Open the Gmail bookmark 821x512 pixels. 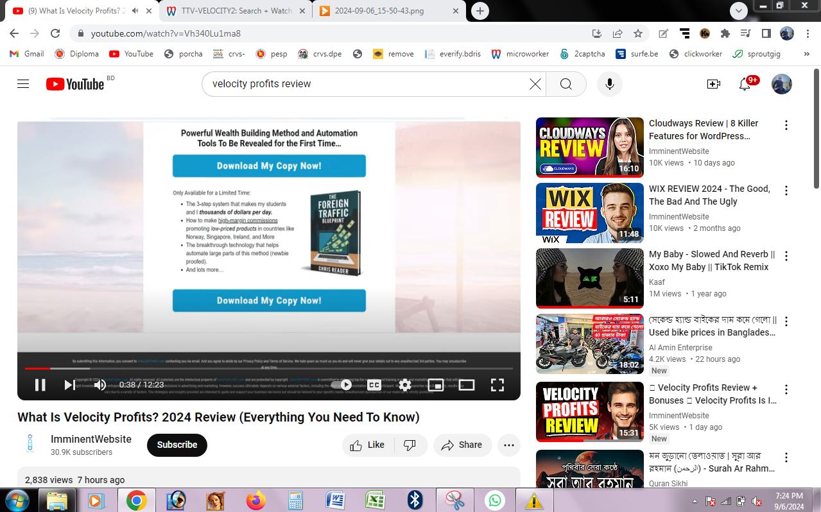pyautogui.click(x=26, y=54)
